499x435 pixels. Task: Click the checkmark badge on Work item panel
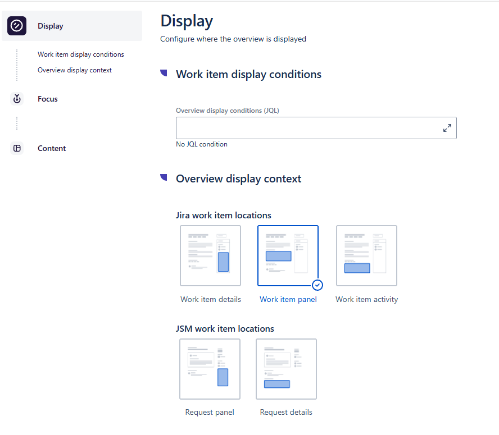tap(317, 285)
